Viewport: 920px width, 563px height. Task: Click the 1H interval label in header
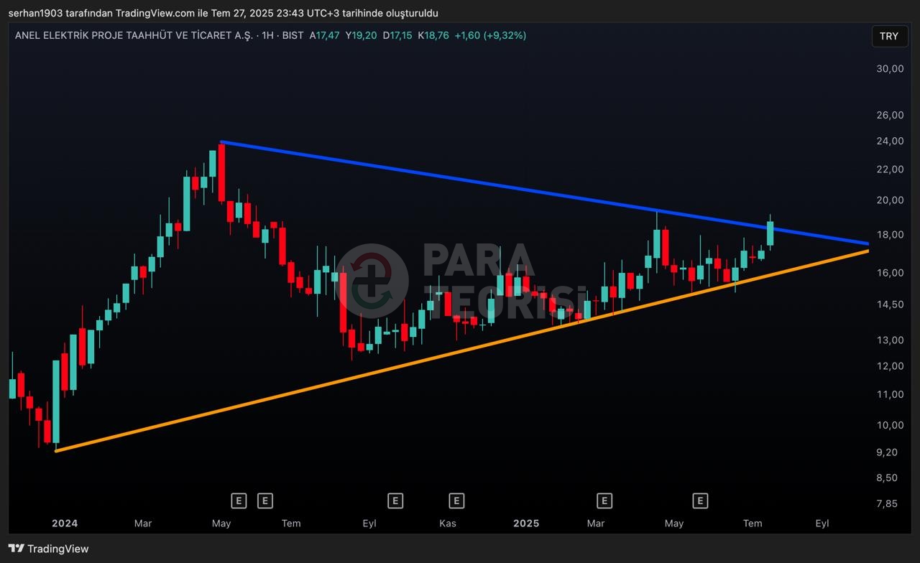click(x=268, y=35)
